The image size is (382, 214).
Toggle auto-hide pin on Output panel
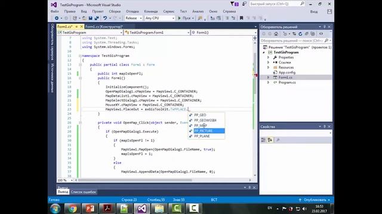249,187
